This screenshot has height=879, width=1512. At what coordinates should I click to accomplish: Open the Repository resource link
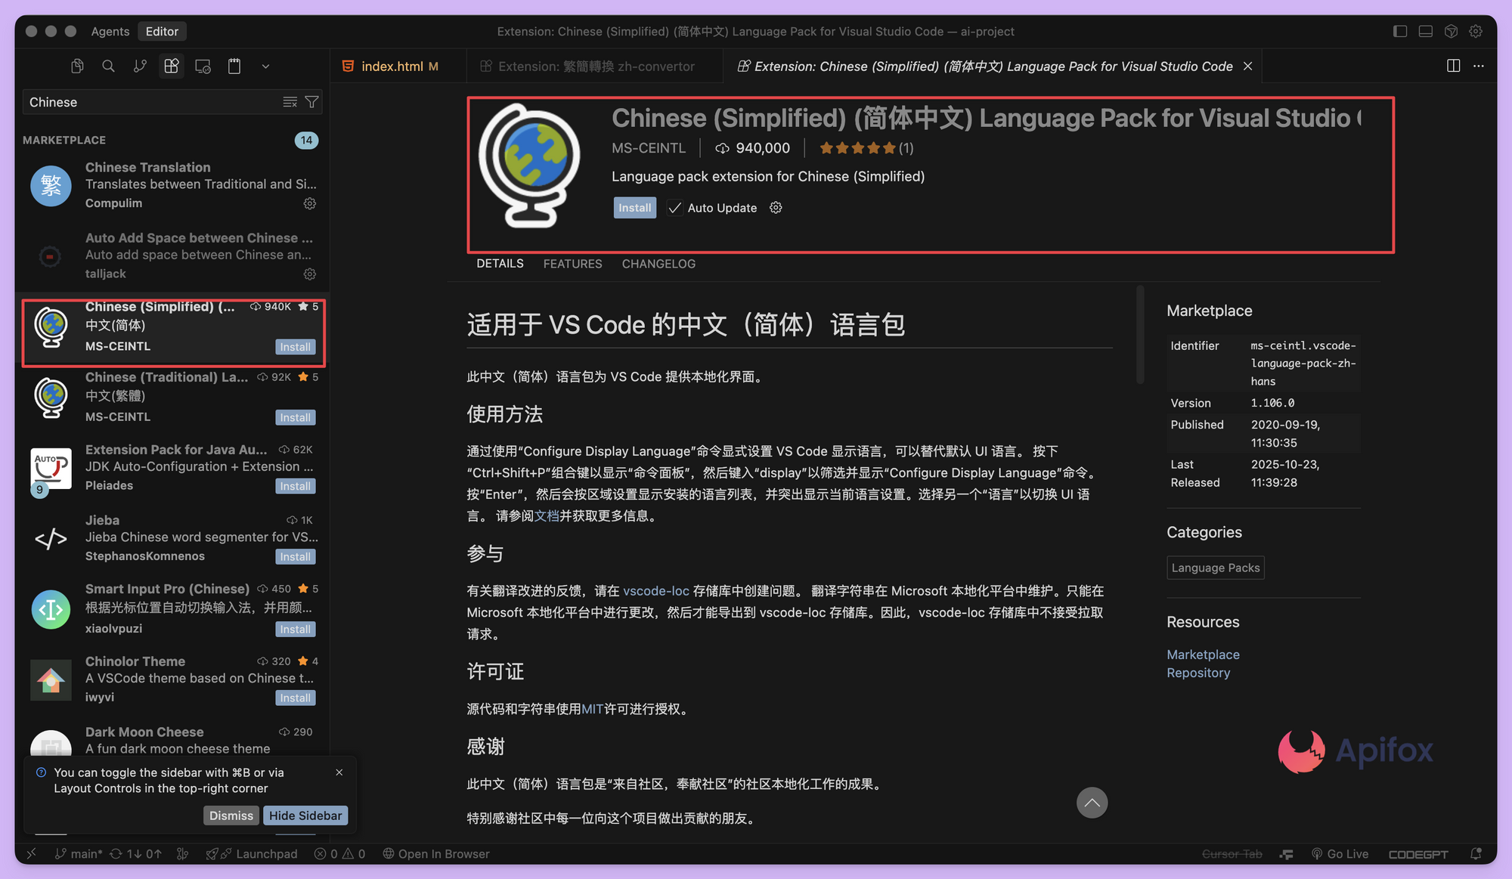pos(1198,673)
